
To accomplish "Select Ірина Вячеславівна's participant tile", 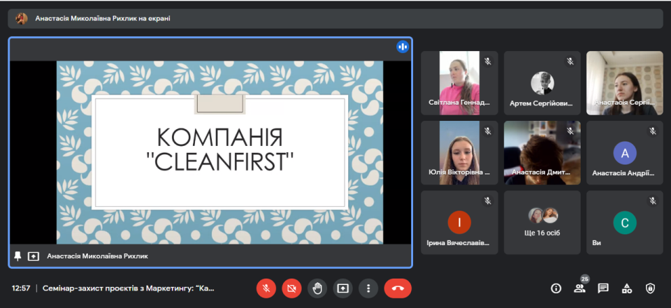I will [x=459, y=223].
